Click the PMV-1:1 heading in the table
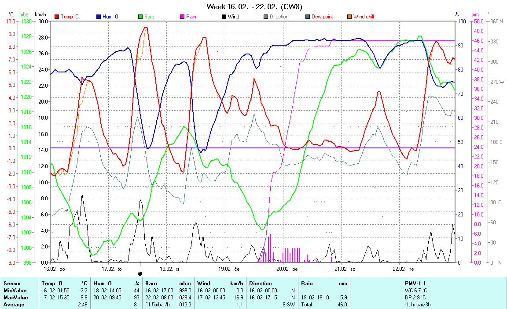 (x=416, y=284)
